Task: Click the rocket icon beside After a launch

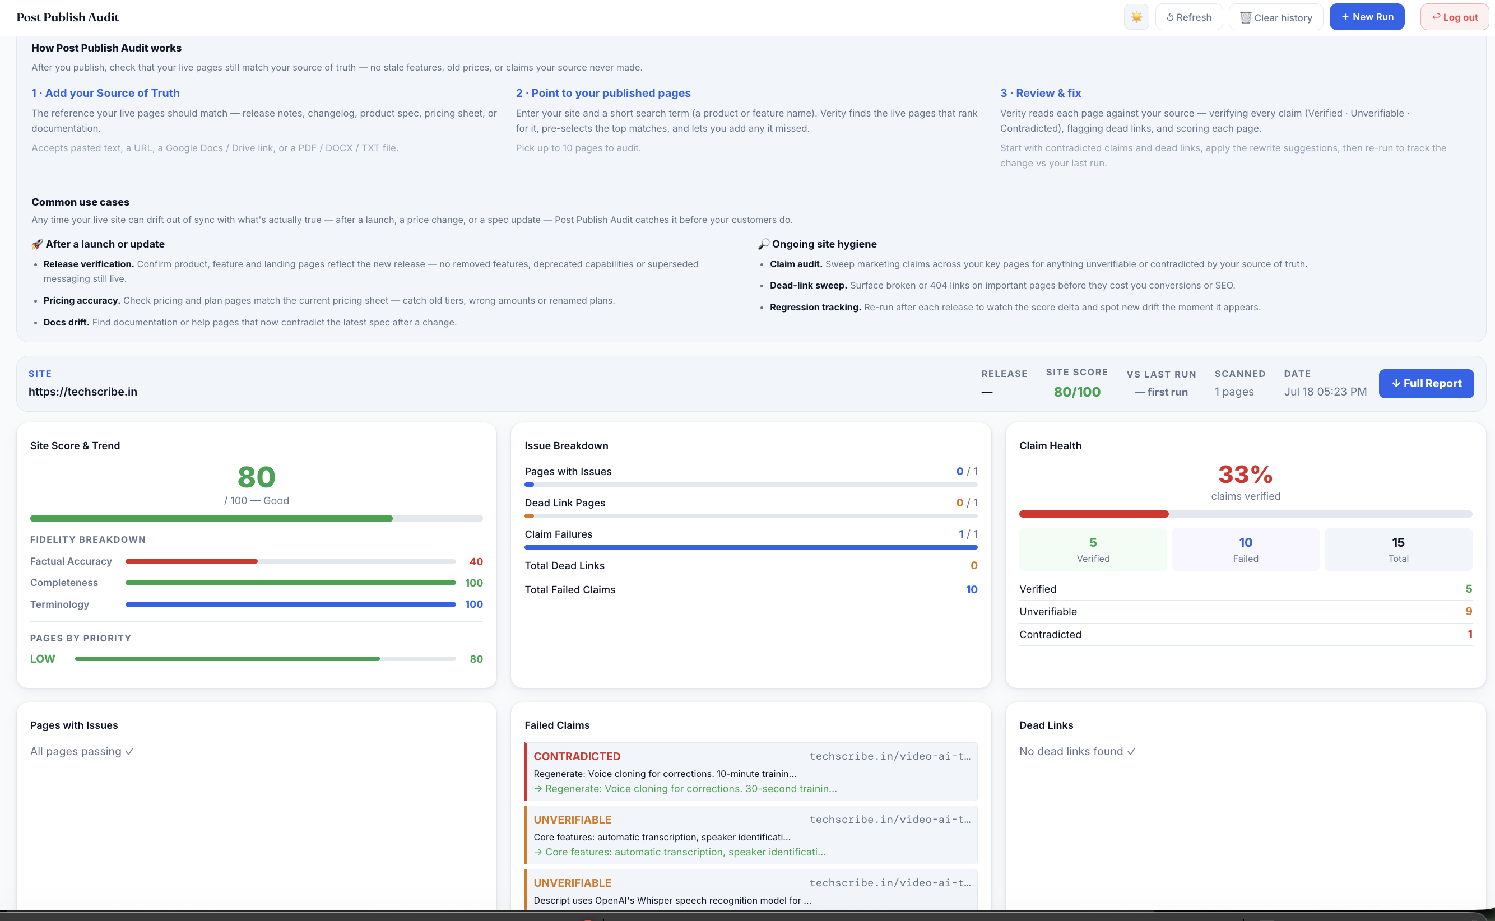Action: [x=37, y=244]
